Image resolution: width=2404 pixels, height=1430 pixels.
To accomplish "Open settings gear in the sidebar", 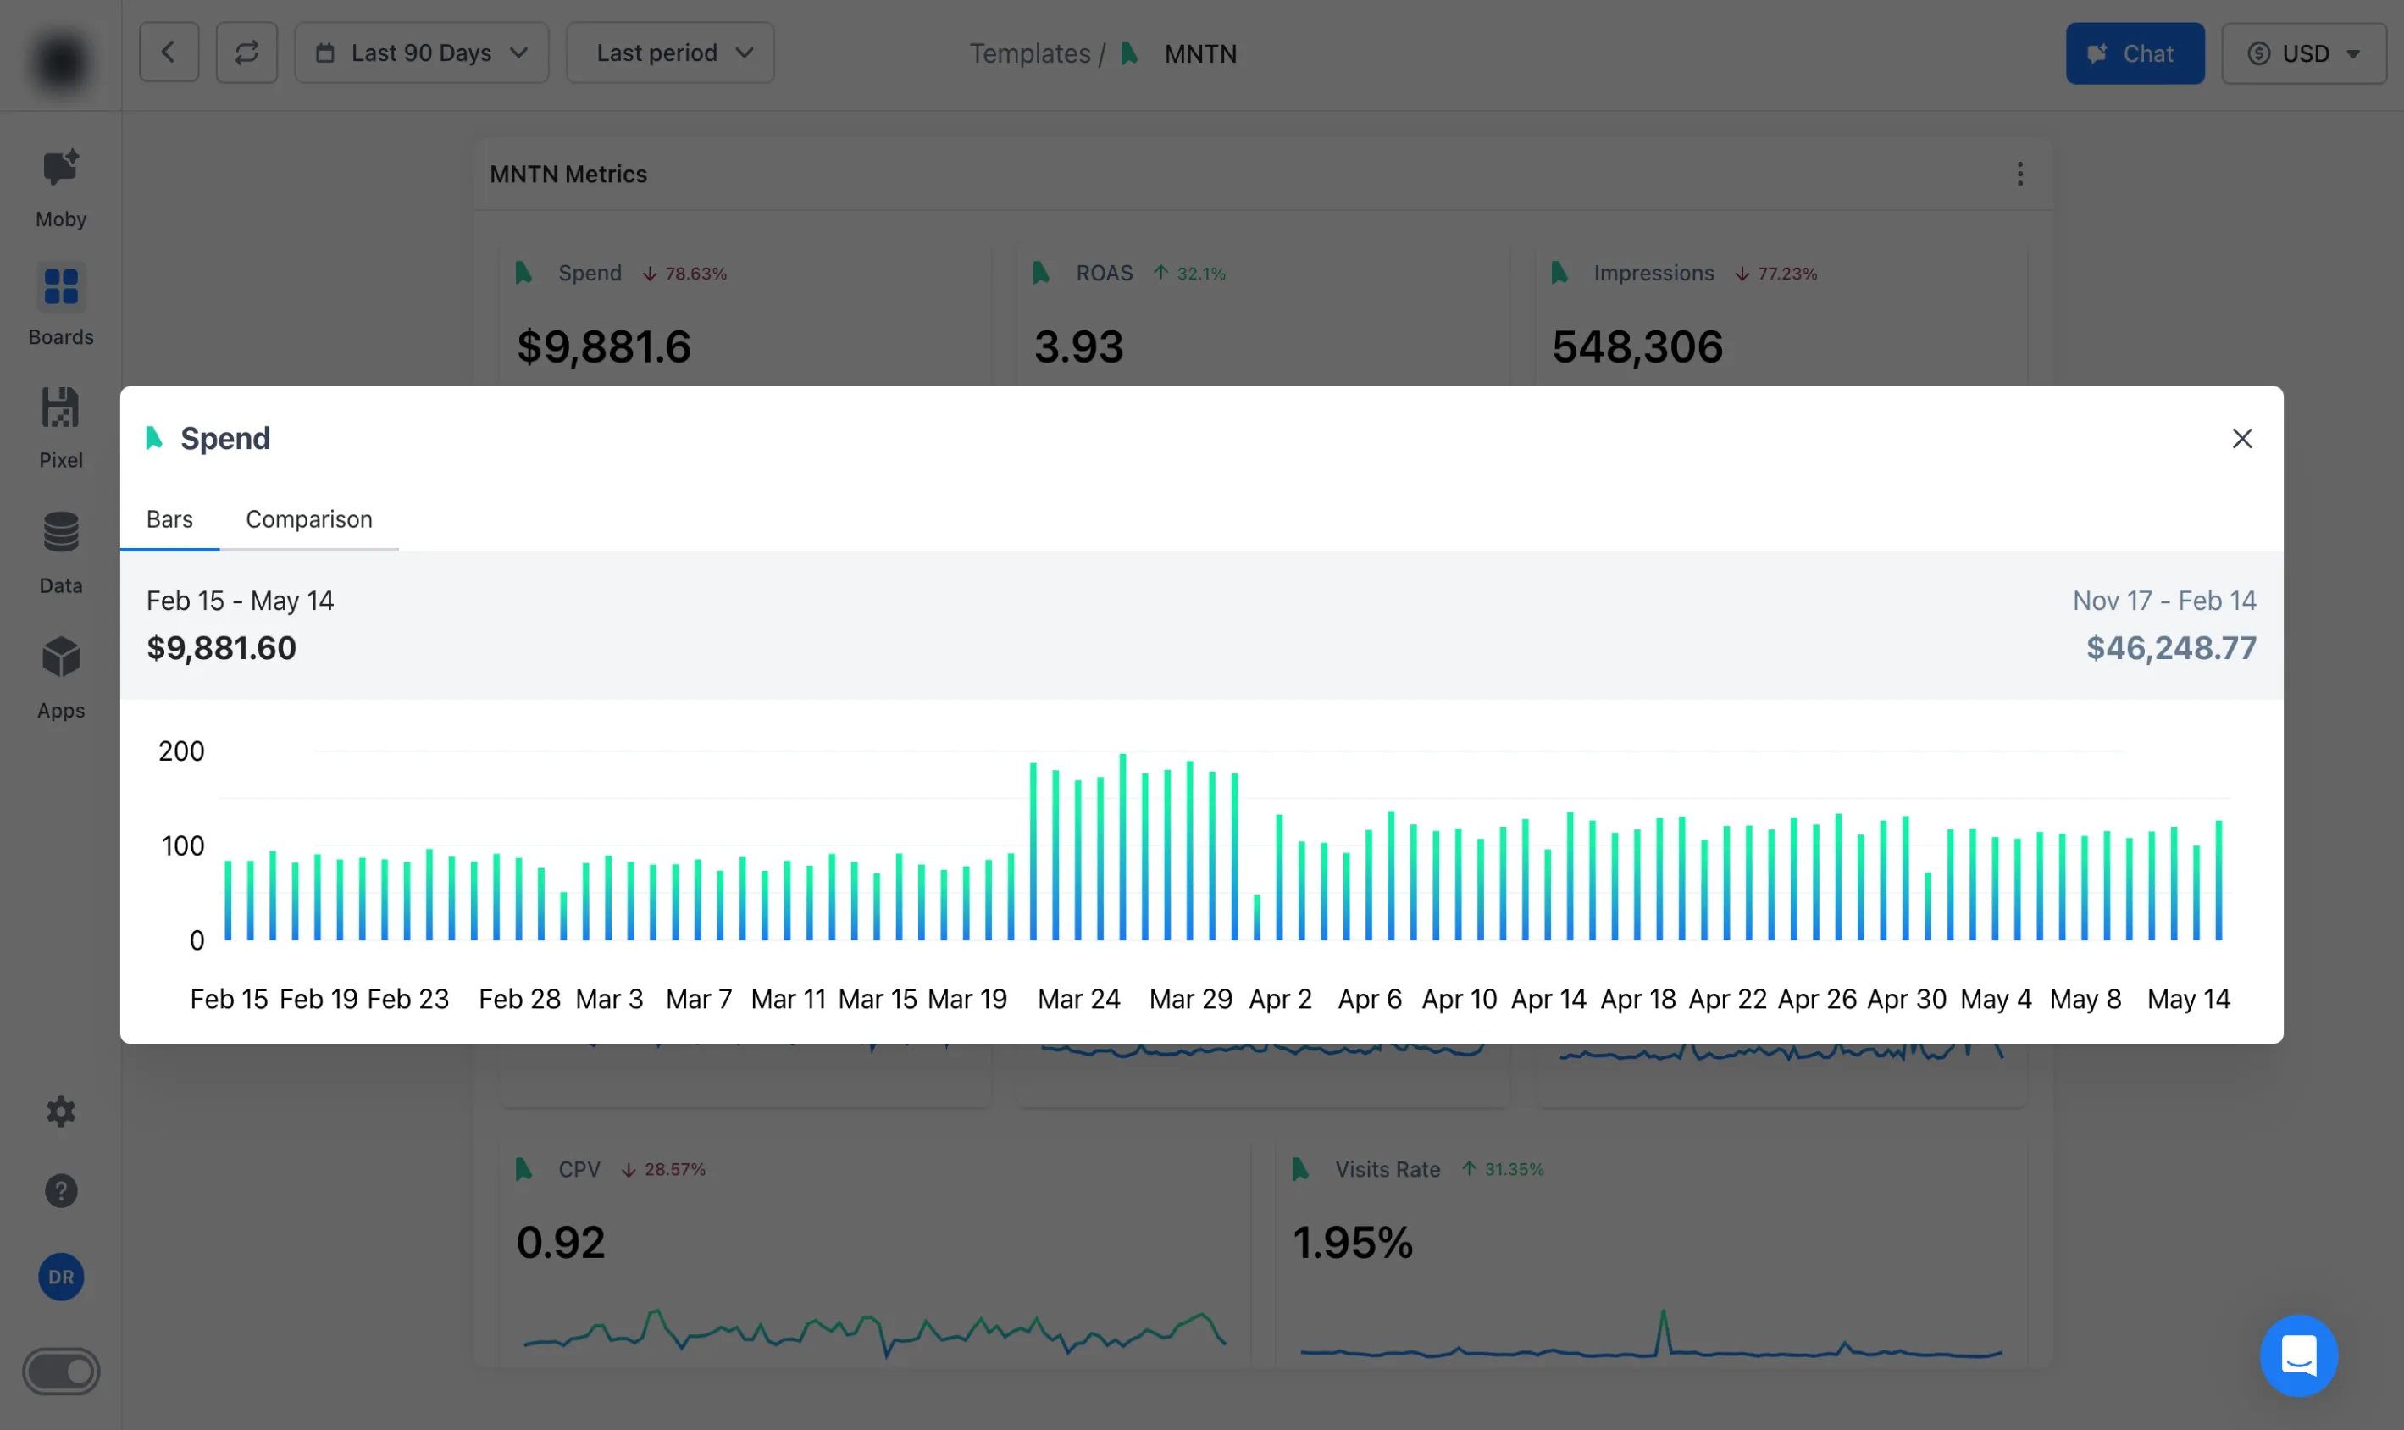I will pos(61,1111).
